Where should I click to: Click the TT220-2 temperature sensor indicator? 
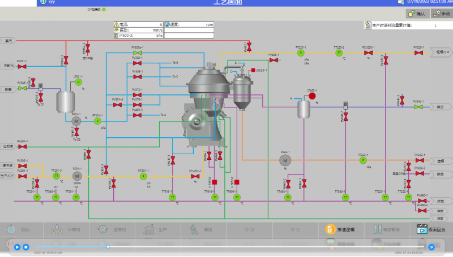(x=339, y=53)
